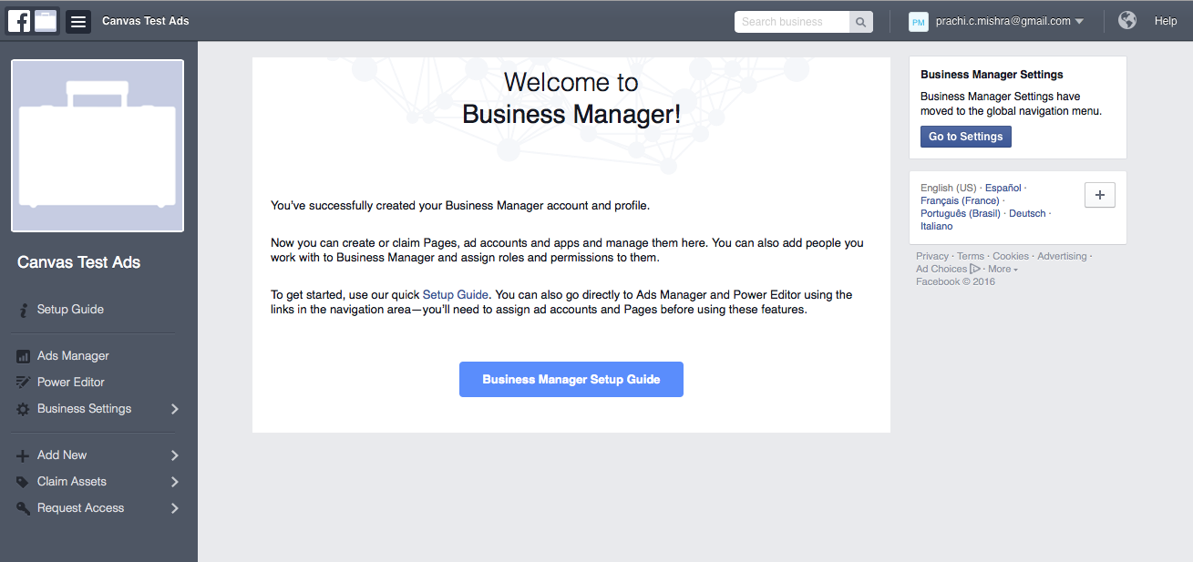
Task: Click the business profile briefcase picture
Action: pyautogui.click(x=98, y=146)
